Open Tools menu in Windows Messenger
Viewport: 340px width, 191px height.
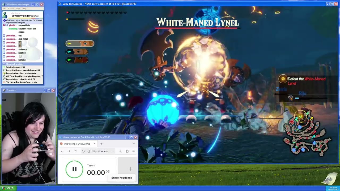click(18, 8)
